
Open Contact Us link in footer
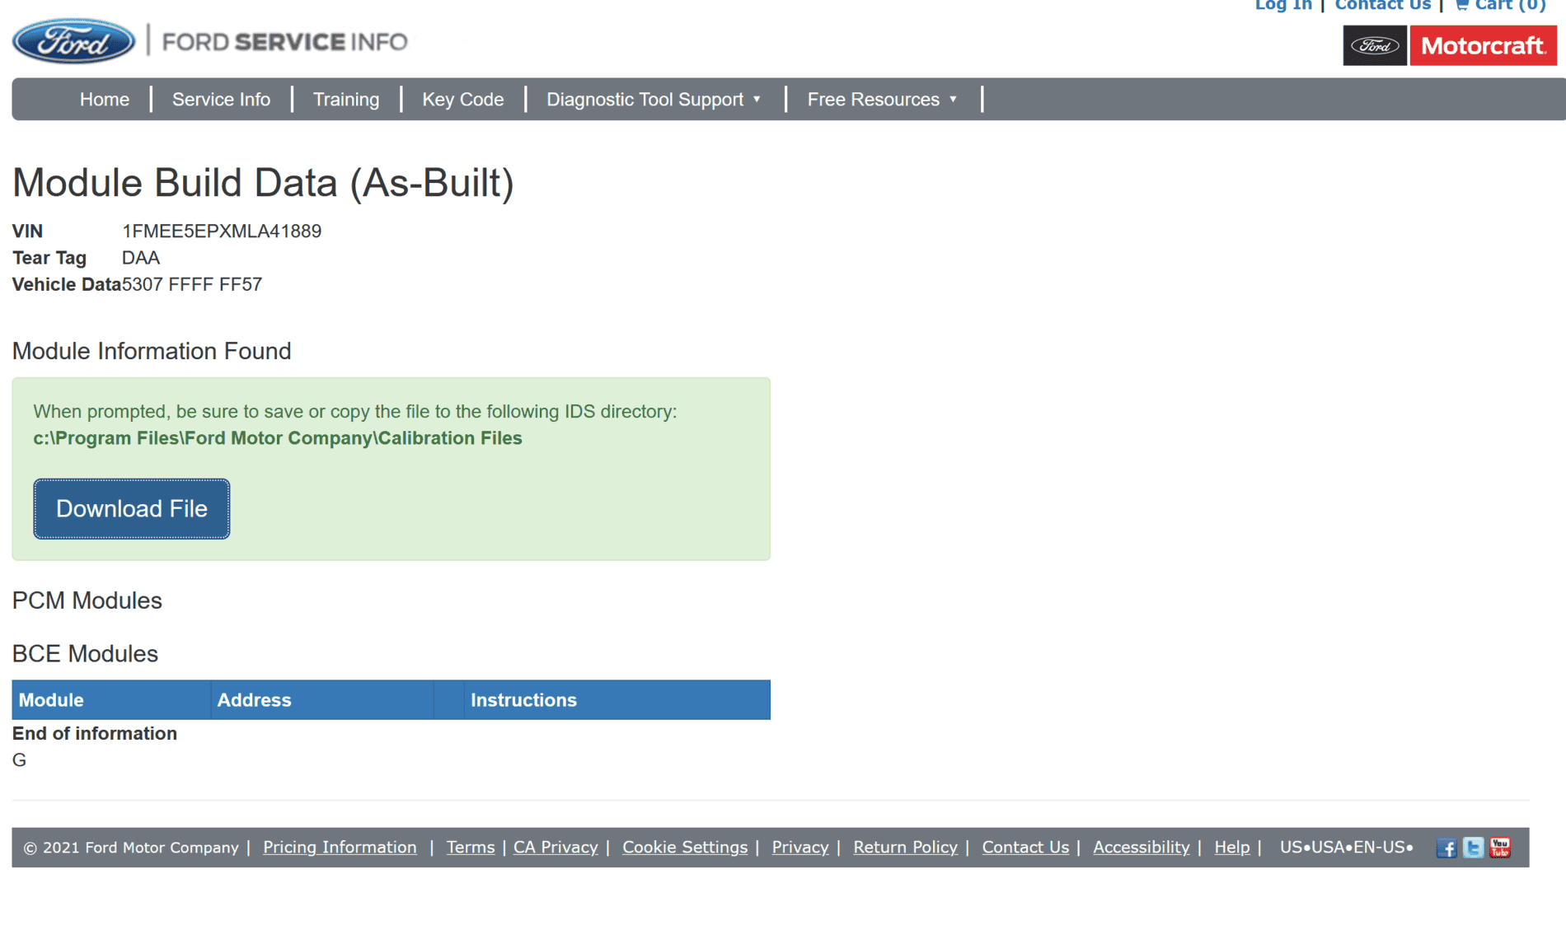tap(1025, 848)
